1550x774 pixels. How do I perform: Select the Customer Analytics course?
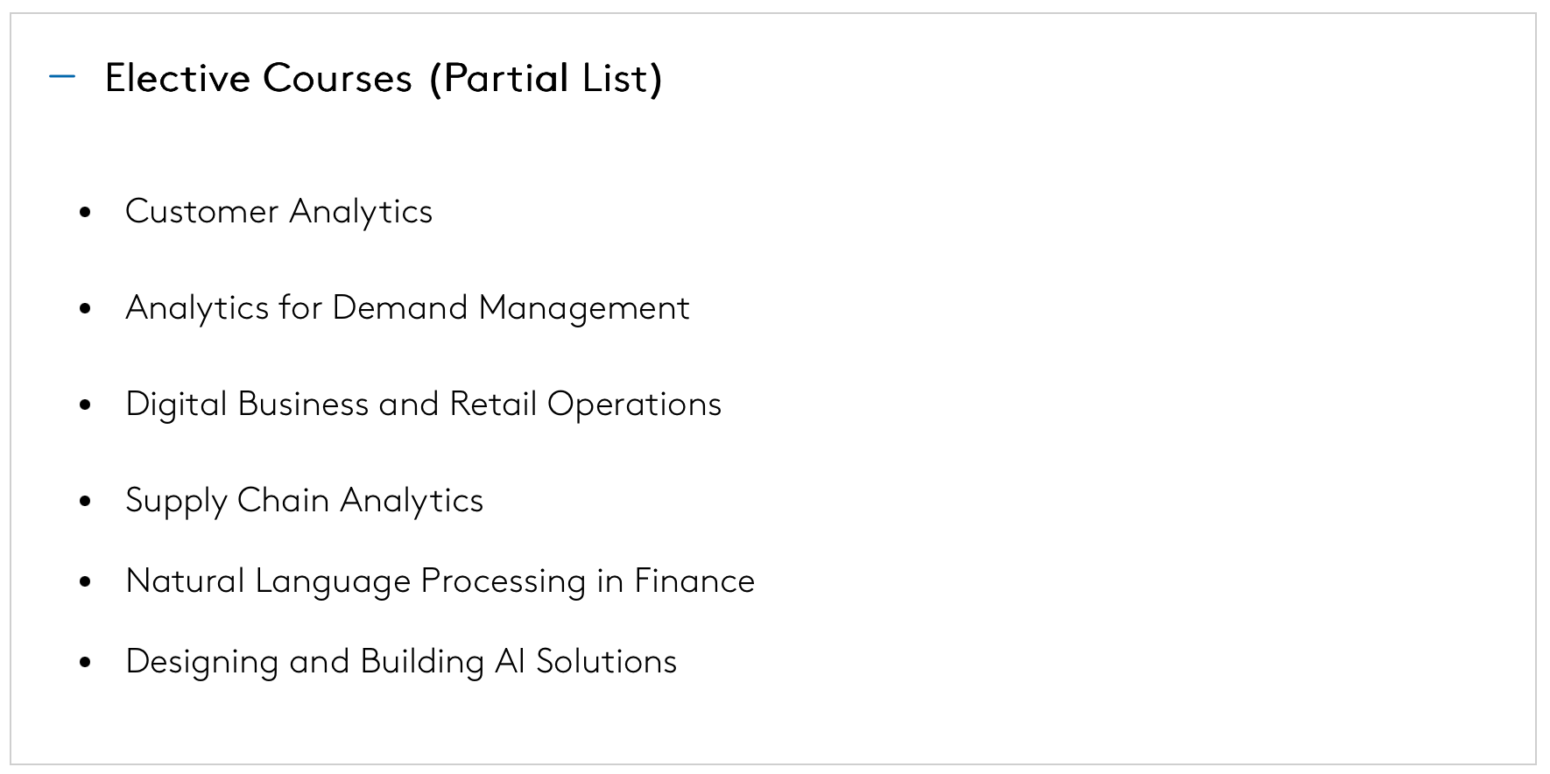(278, 212)
